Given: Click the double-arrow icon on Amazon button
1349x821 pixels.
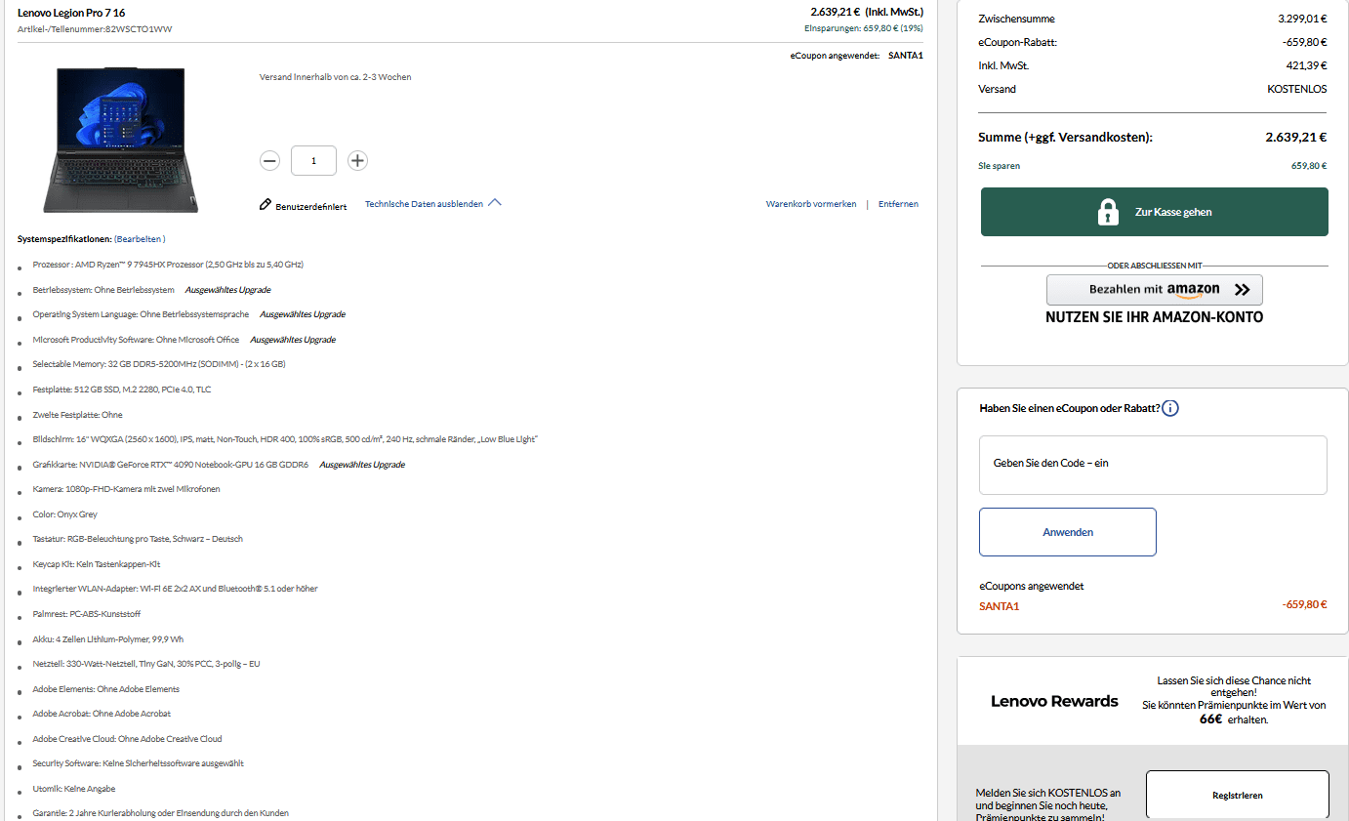Looking at the screenshot, I should pos(1242,290).
